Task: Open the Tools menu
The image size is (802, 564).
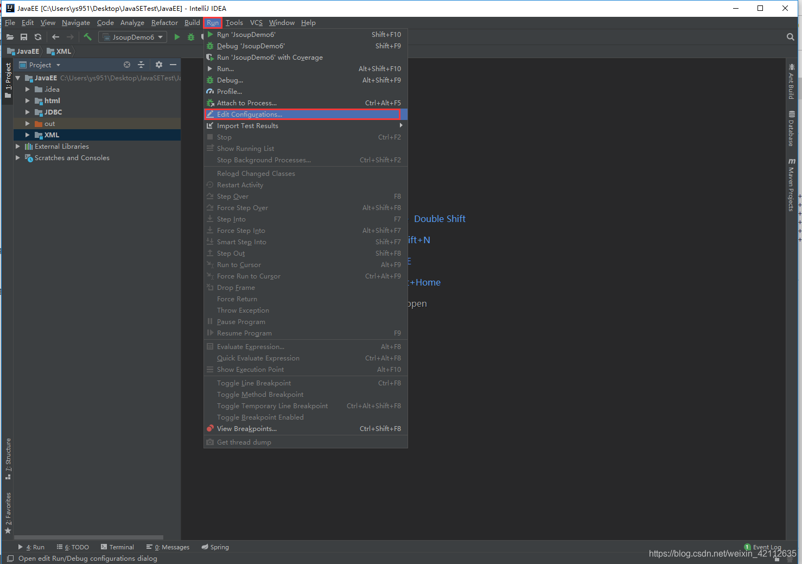Action: [234, 23]
